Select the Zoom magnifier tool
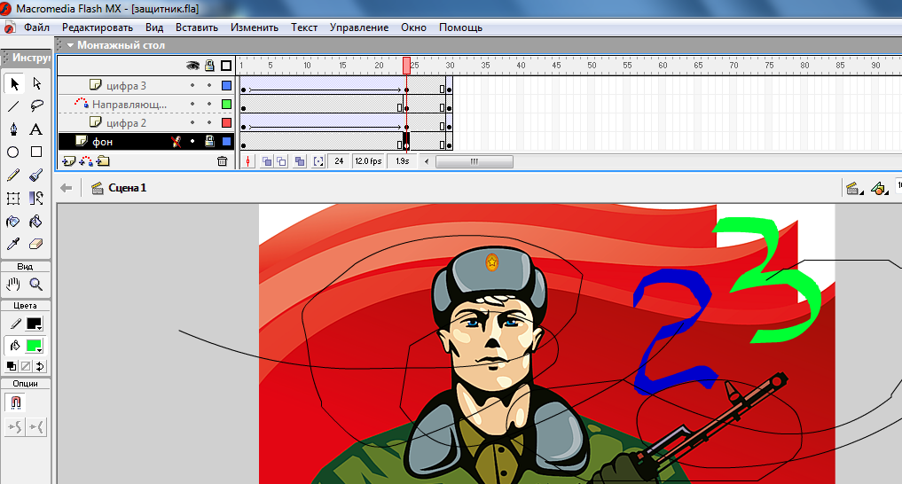 (x=37, y=284)
